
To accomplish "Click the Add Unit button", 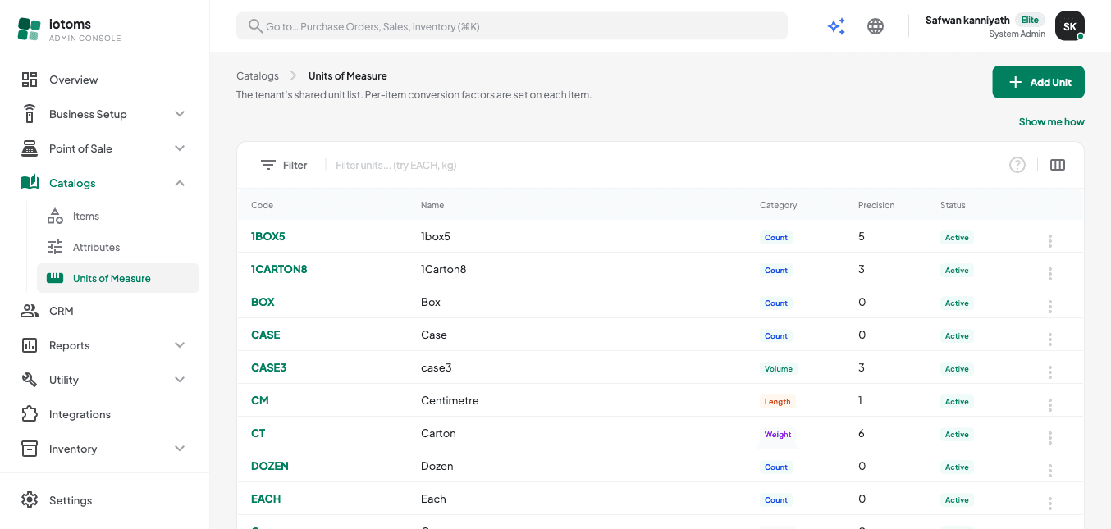I will [1038, 82].
